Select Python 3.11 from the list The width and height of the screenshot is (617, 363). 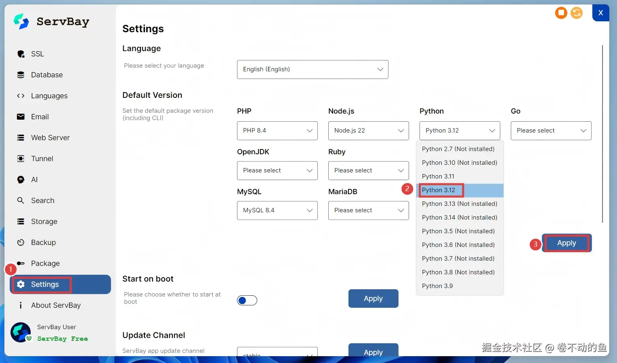pos(460,176)
